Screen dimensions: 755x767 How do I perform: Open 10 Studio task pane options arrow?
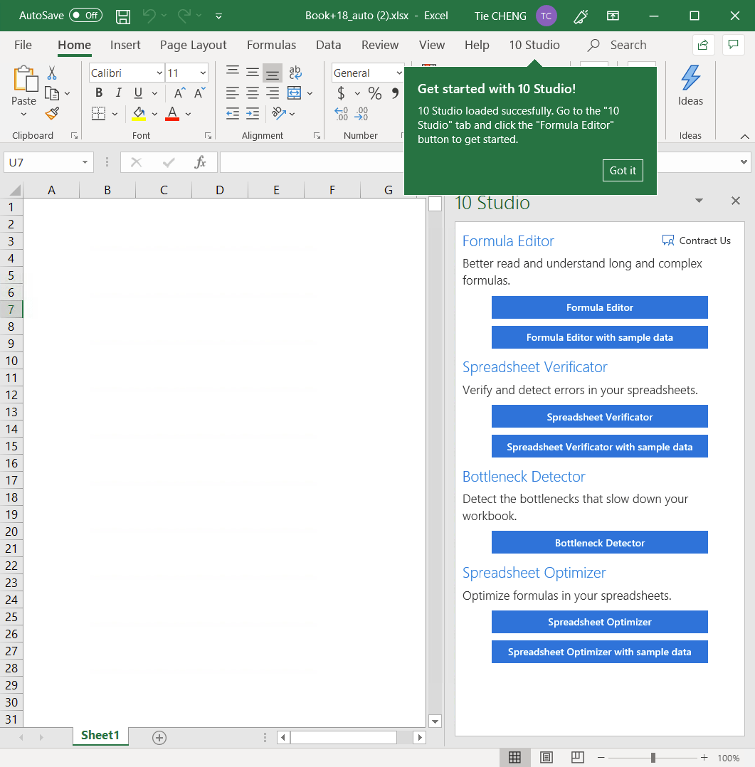699,201
